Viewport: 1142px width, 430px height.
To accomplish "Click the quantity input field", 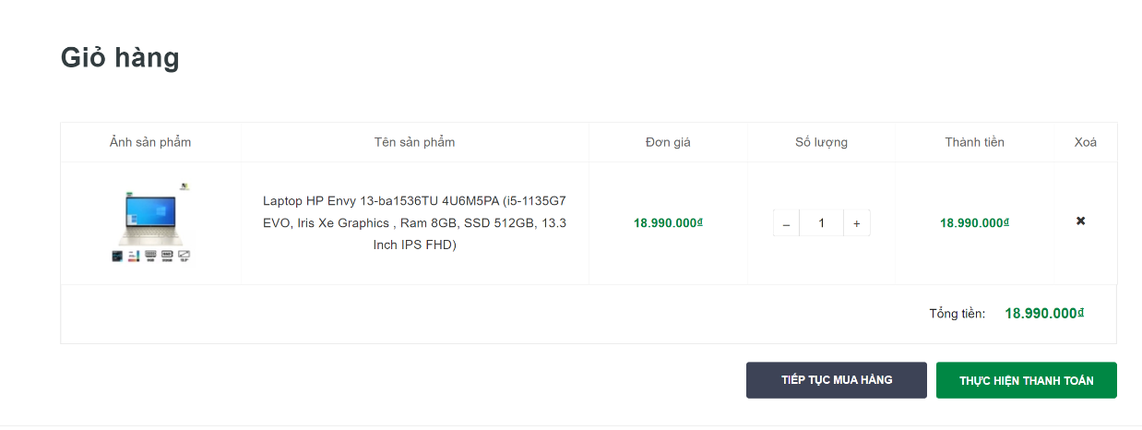I will [821, 223].
